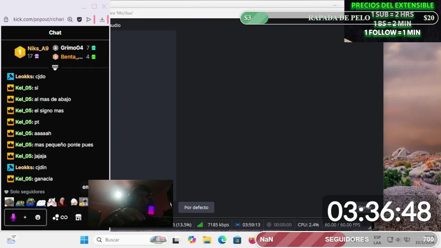Image resolution: width=441 pixels, height=248 pixels.
Task: Click the bronze rank 3 hexagon badge
Action: (x=56, y=57)
